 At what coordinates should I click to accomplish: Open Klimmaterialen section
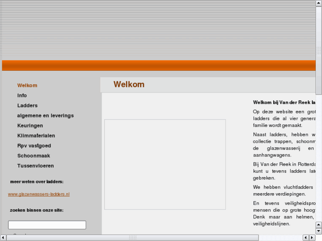click(x=36, y=136)
